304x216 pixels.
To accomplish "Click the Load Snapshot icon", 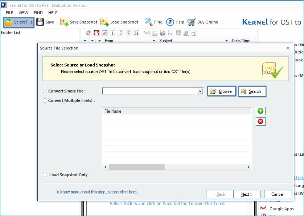I will click(x=105, y=22).
